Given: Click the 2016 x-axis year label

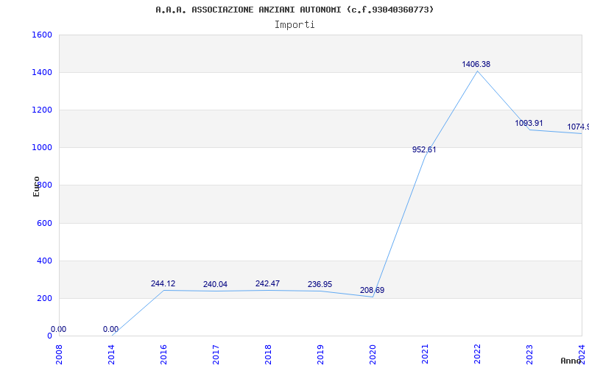Looking at the screenshot, I should [x=163, y=354].
